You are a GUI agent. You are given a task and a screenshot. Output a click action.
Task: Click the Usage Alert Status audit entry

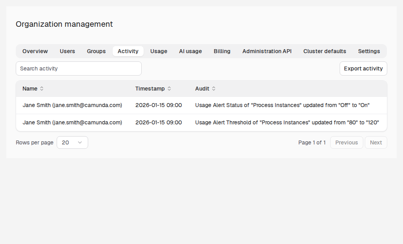(x=282, y=105)
